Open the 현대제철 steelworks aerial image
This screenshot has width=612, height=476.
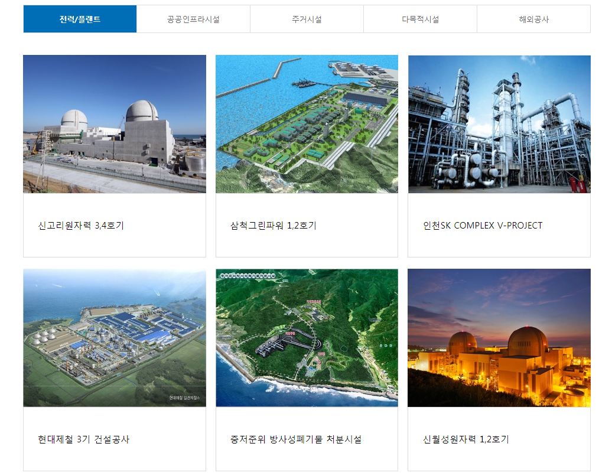(x=115, y=338)
